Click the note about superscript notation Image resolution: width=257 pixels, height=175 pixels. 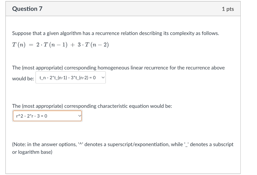pos(122,144)
